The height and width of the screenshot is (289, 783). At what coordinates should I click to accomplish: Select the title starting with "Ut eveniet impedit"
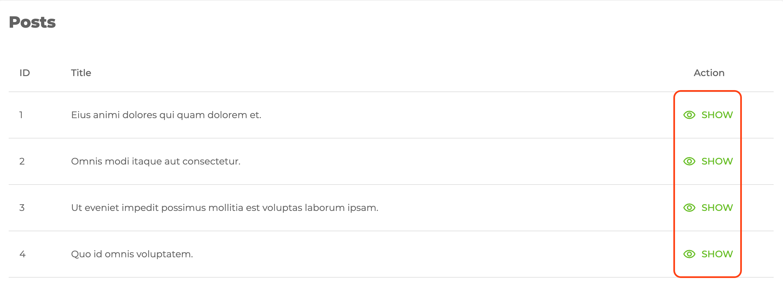225,208
